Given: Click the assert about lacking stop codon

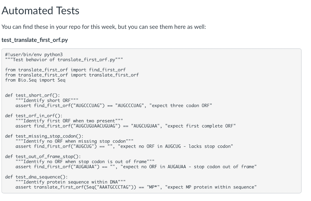Looking at the screenshot, I should 124,146.
